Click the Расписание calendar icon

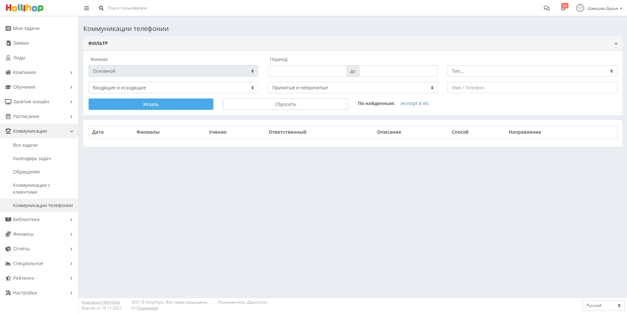point(8,116)
